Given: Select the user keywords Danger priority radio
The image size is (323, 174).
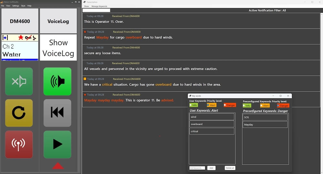Looking at the screenshot, I should click(x=225, y=105).
